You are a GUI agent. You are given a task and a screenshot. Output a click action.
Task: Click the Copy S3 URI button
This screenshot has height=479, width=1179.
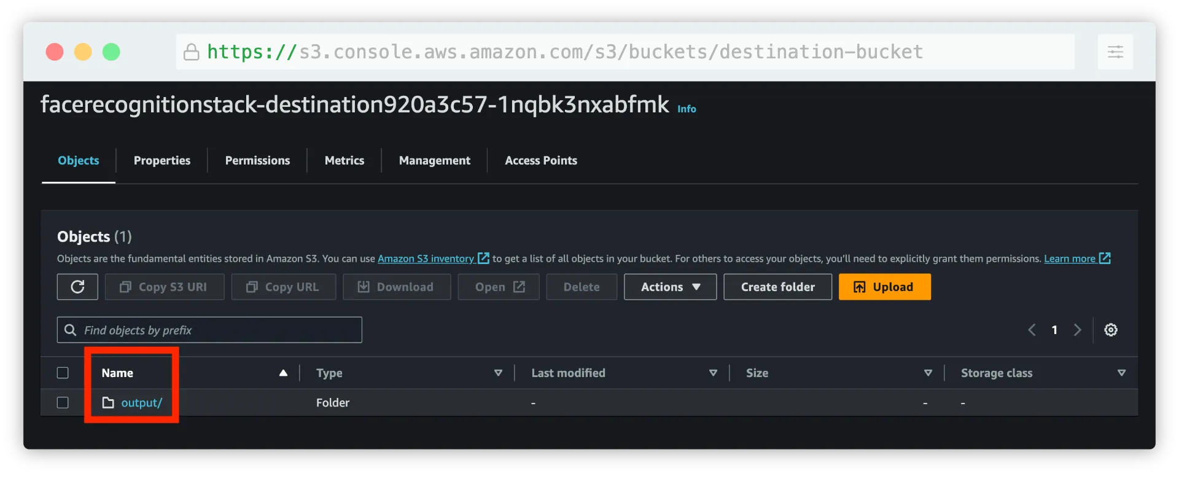(165, 287)
